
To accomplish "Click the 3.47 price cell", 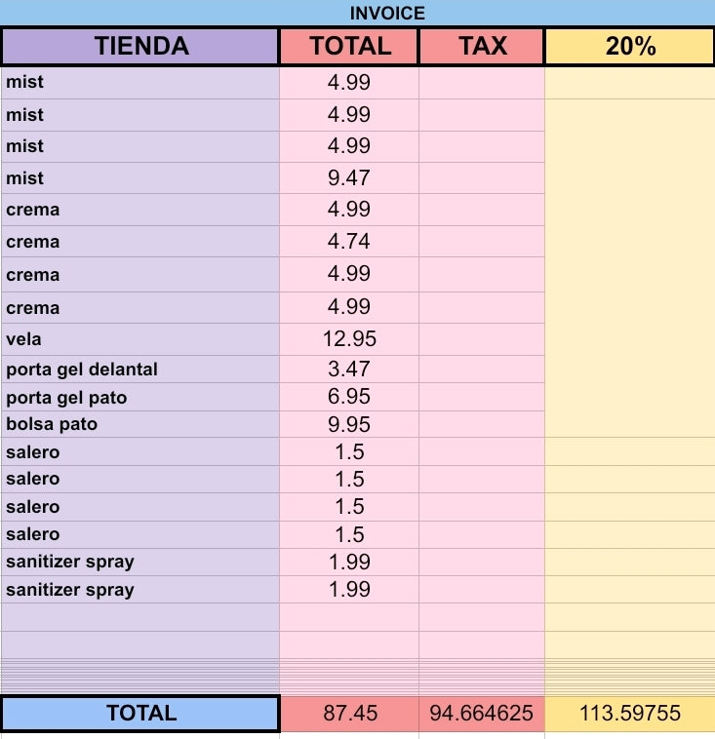I will [349, 369].
